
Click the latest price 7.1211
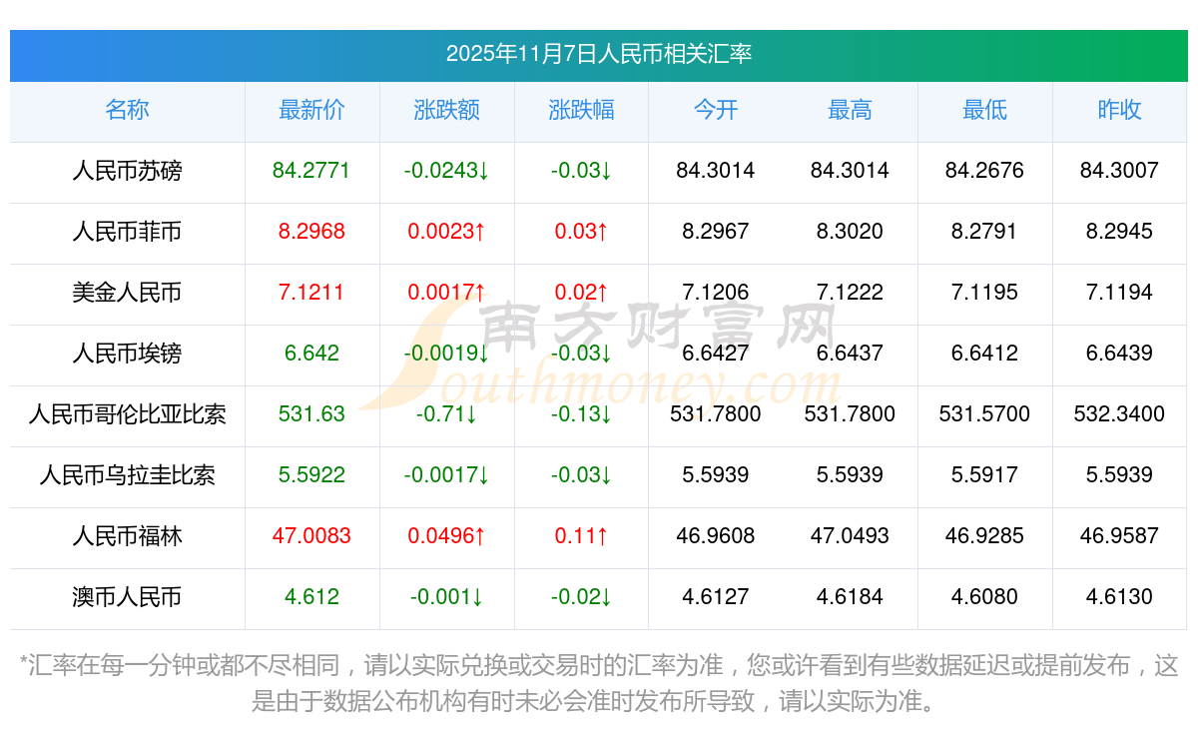tap(311, 293)
